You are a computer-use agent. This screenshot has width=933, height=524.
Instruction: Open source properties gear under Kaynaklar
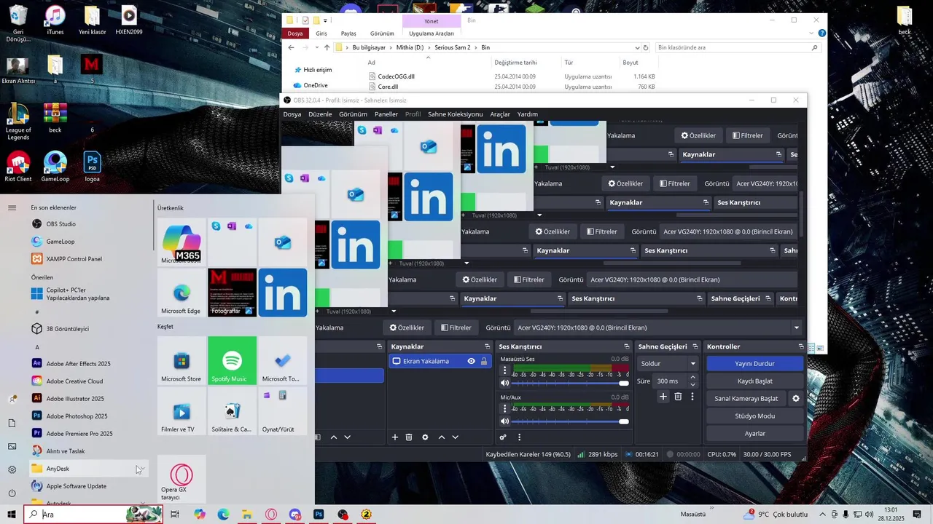click(425, 437)
